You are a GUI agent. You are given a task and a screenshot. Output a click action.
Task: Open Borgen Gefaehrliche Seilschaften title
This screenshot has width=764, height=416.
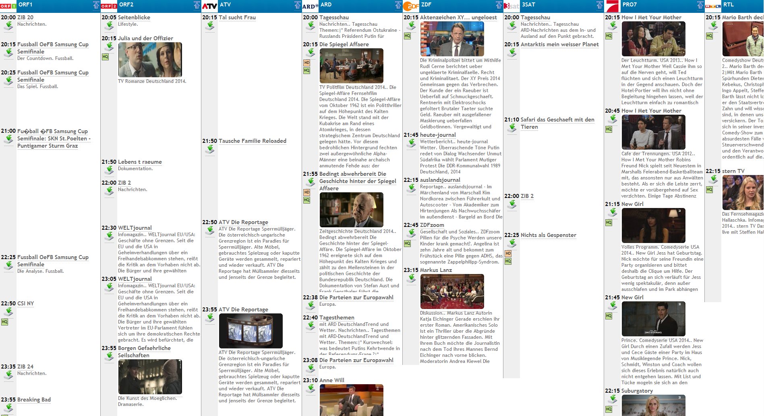[144, 352]
